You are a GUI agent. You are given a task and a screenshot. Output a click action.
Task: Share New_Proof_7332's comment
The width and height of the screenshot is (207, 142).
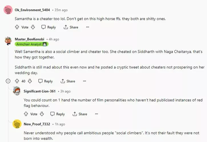(80, 142)
